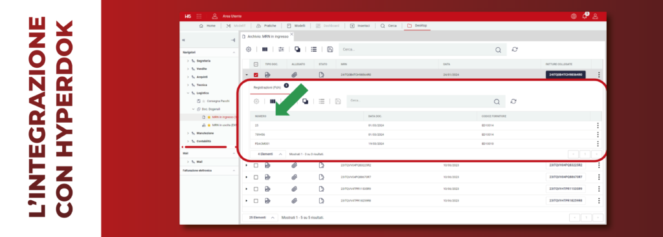Open three-dot menu for record 25

(x=598, y=125)
